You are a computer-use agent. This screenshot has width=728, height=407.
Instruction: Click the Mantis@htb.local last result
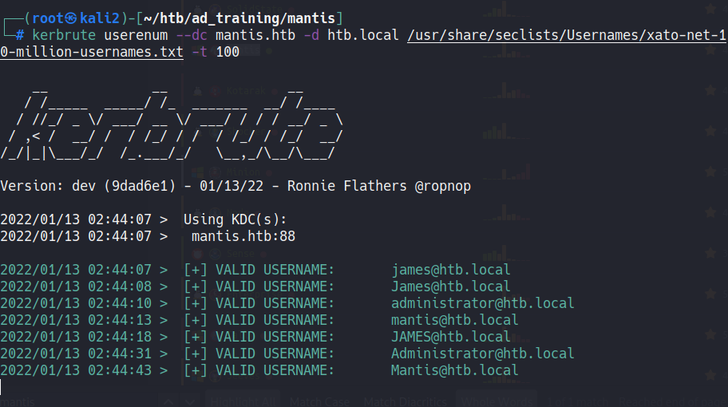click(454, 370)
